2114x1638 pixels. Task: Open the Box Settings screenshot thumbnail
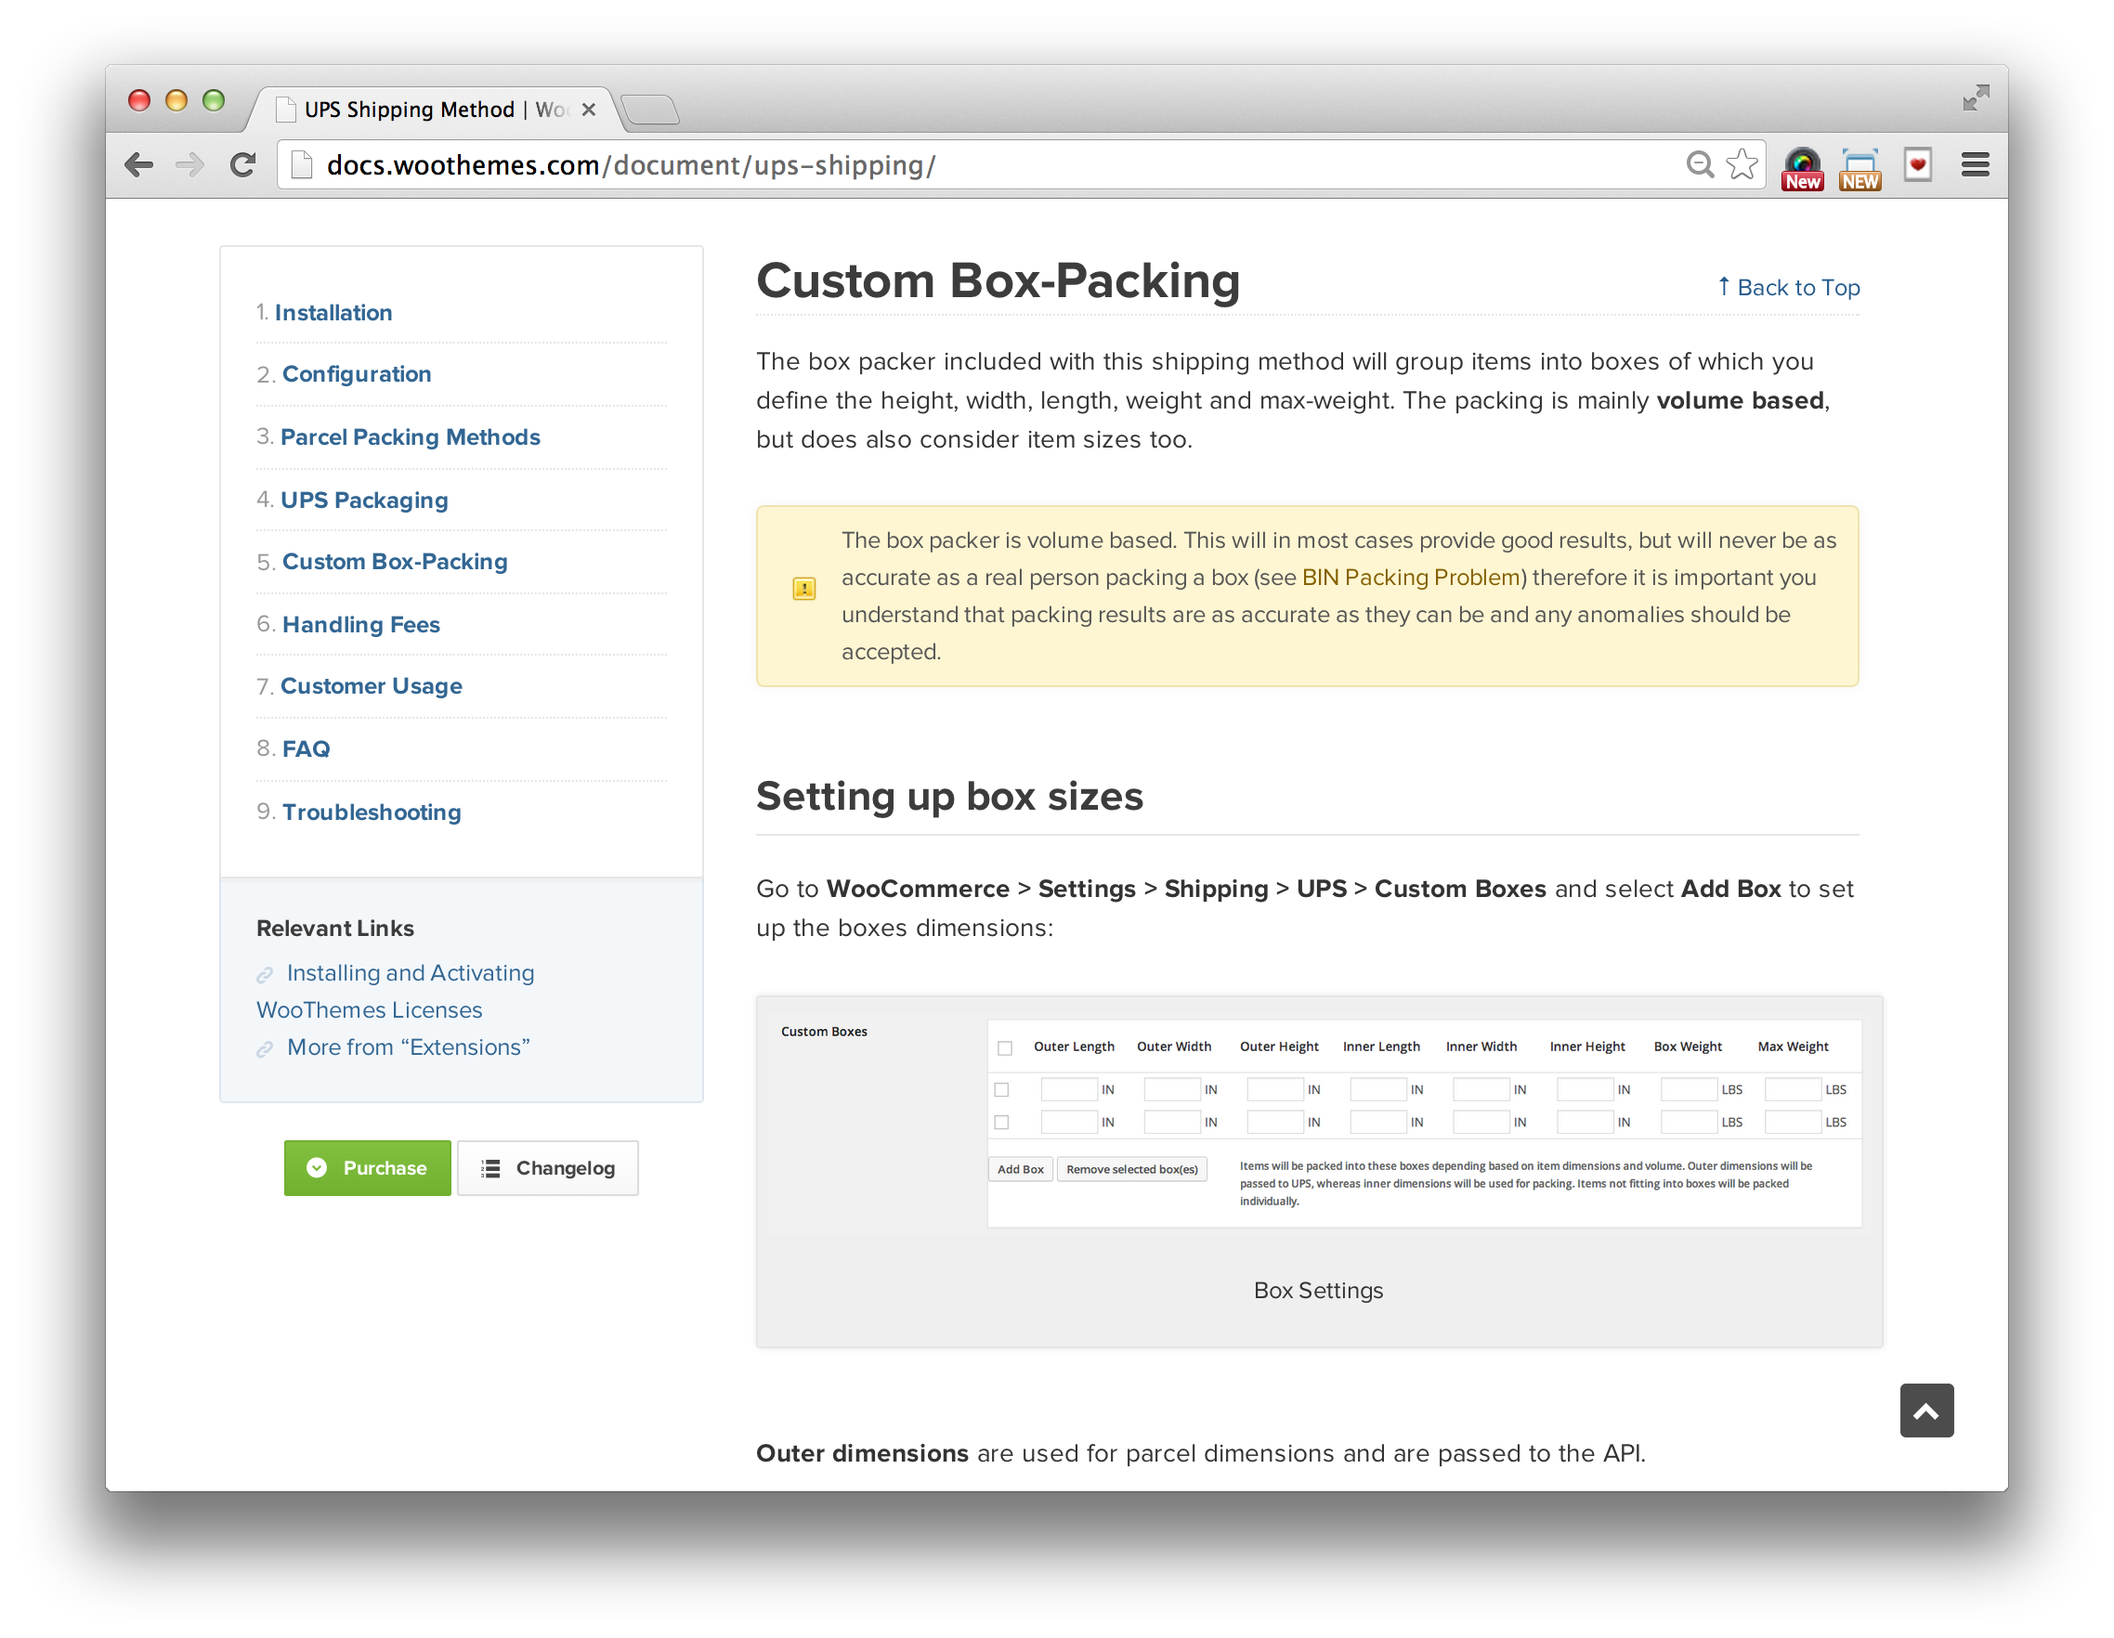(1319, 1123)
